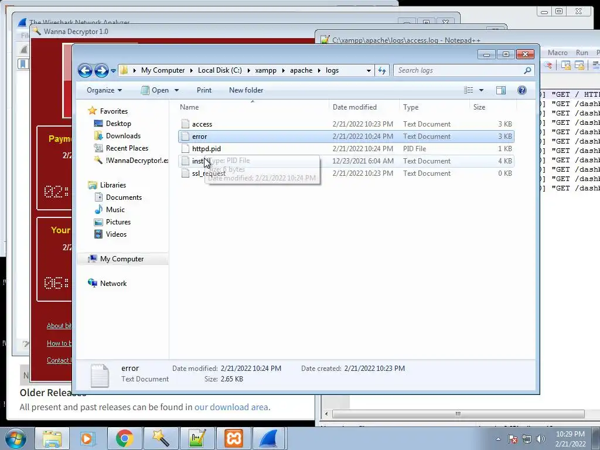Switch to Wanna Decryptor taskbar icon
The height and width of the screenshot is (450, 600).
pos(161,438)
